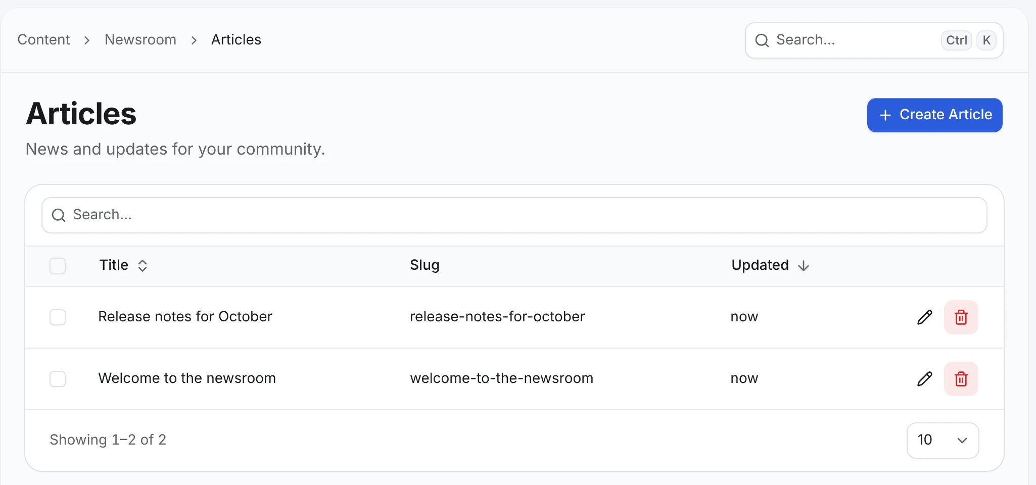Go to the Newsroom breadcrumb
The width and height of the screenshot is (1036, 485).
(x=140, y=39)
